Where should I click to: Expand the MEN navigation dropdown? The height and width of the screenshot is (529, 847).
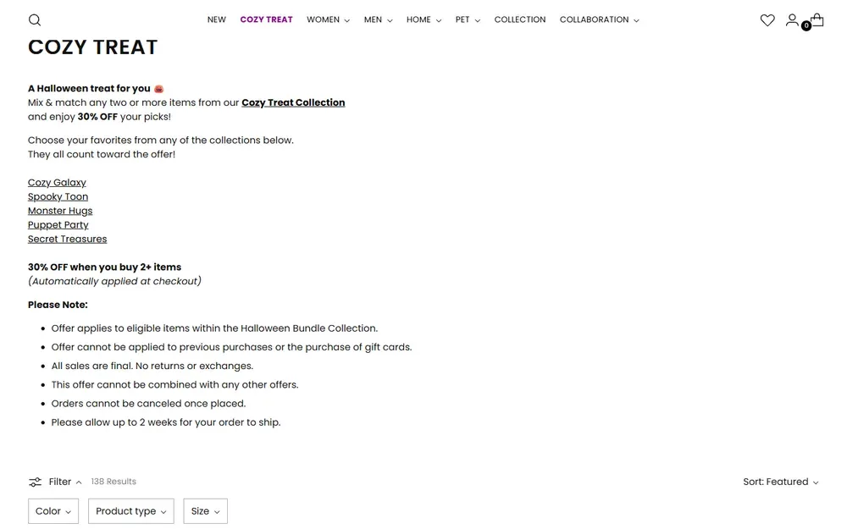coord(378,20)
